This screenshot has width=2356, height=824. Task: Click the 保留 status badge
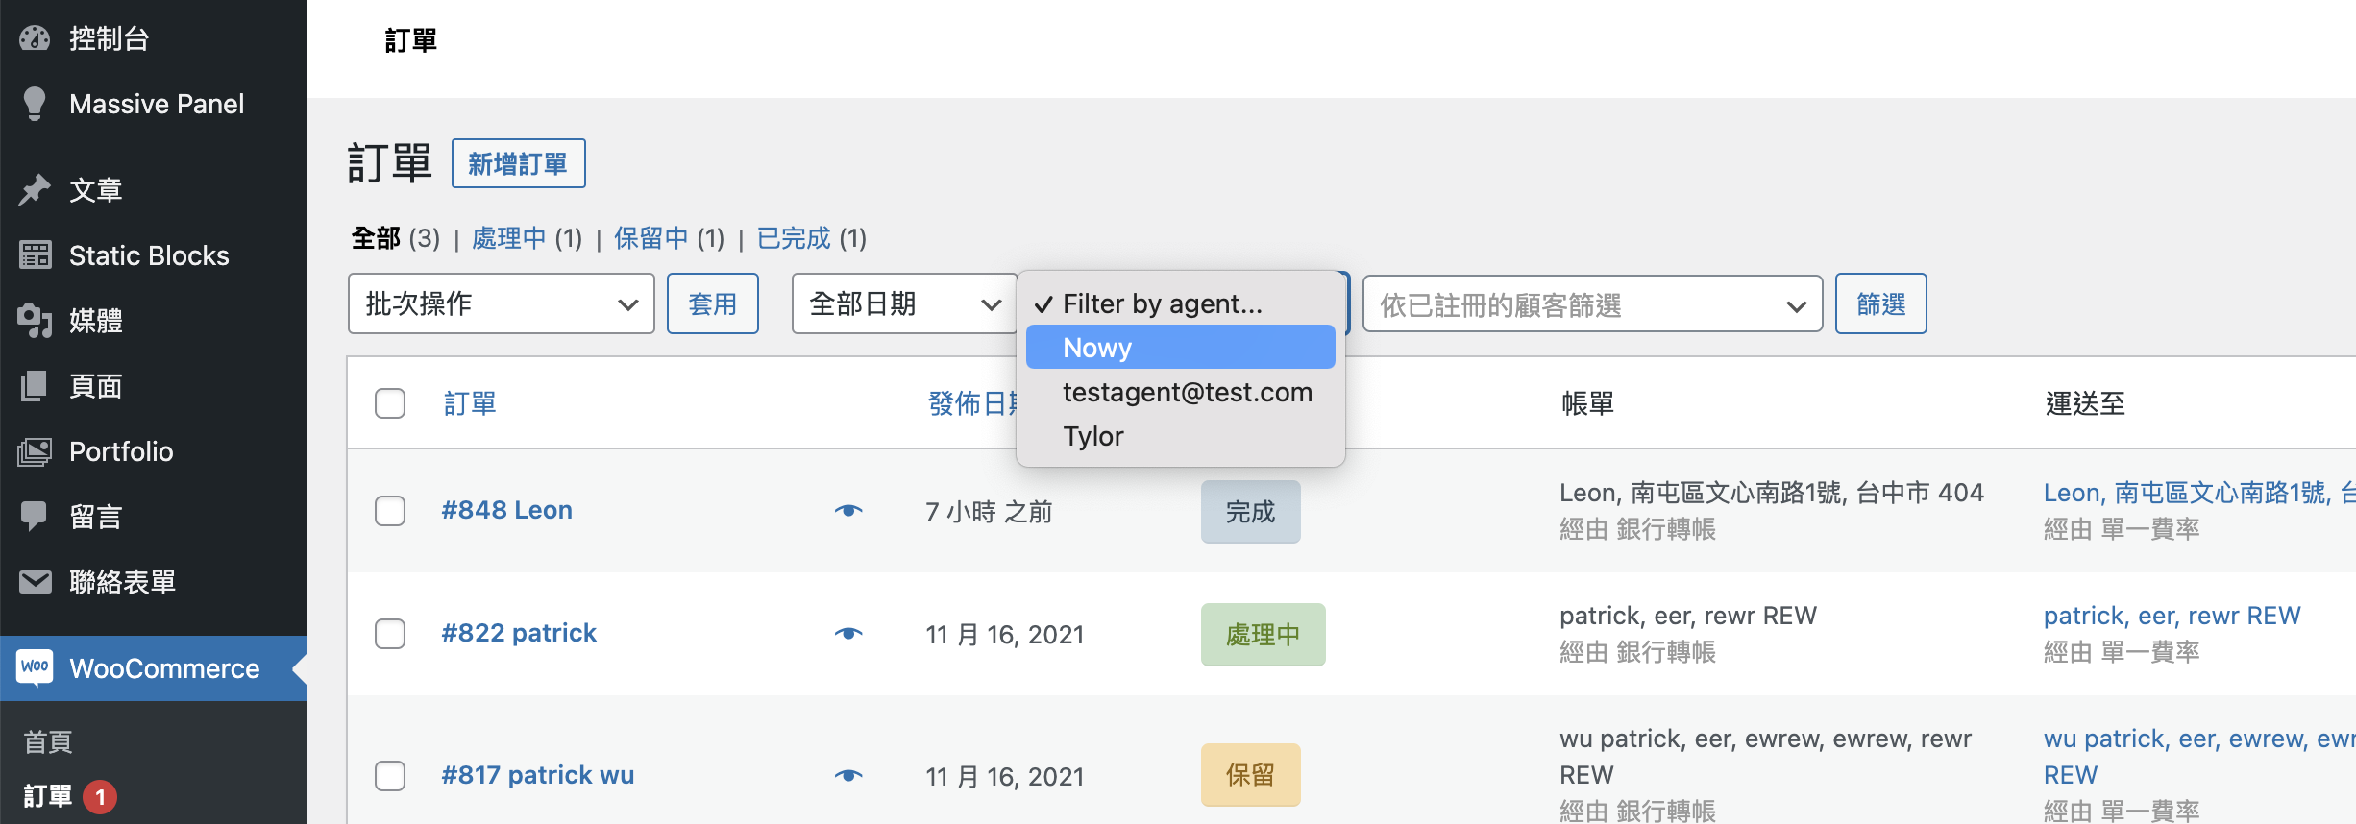pyautogui.click(x=1250, y=775)
